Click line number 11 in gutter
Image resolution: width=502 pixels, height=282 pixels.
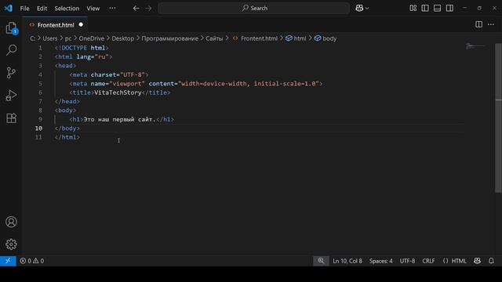[38, 137]
